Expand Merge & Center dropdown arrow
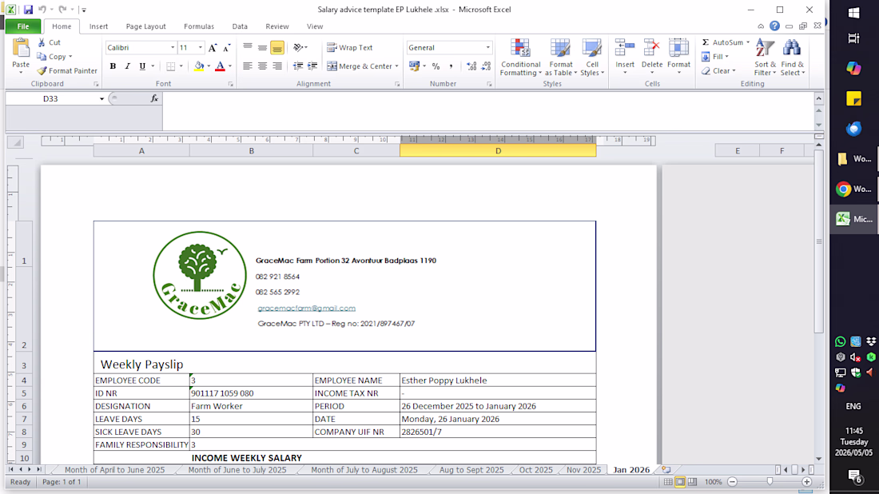 tap(397, 66)
